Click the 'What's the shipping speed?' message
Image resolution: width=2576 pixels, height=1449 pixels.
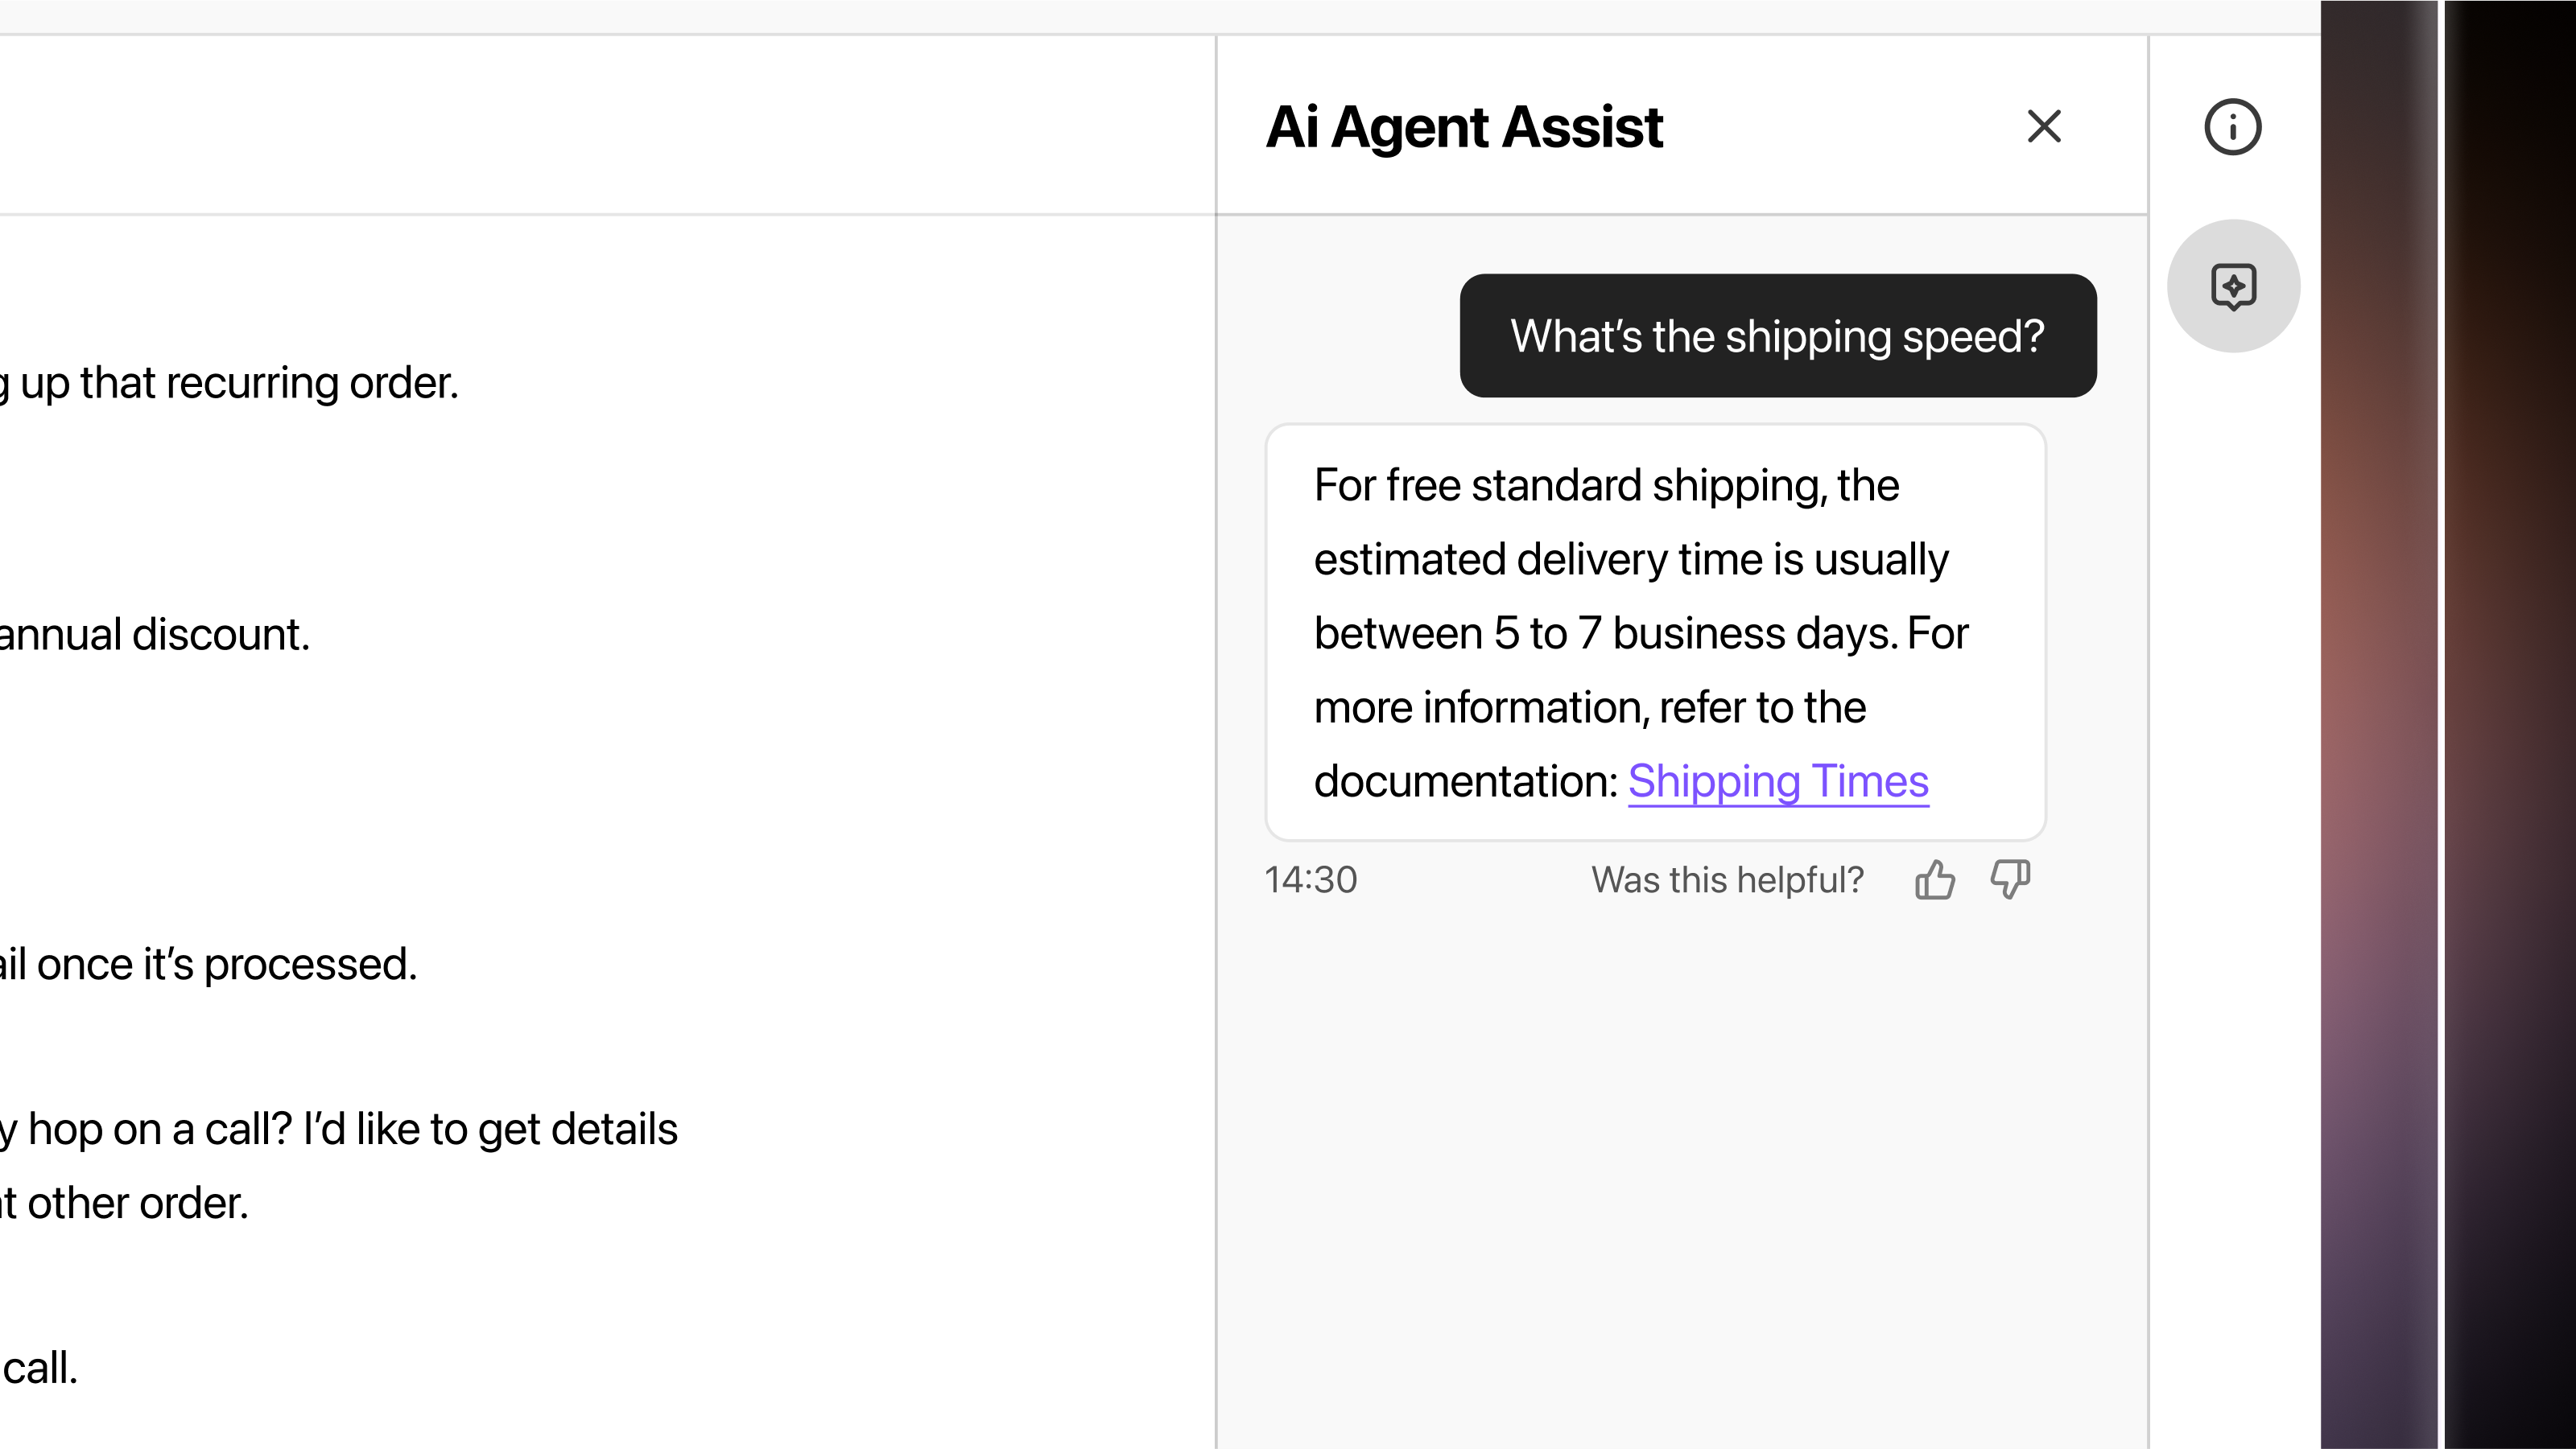(x=1777, y=335)
